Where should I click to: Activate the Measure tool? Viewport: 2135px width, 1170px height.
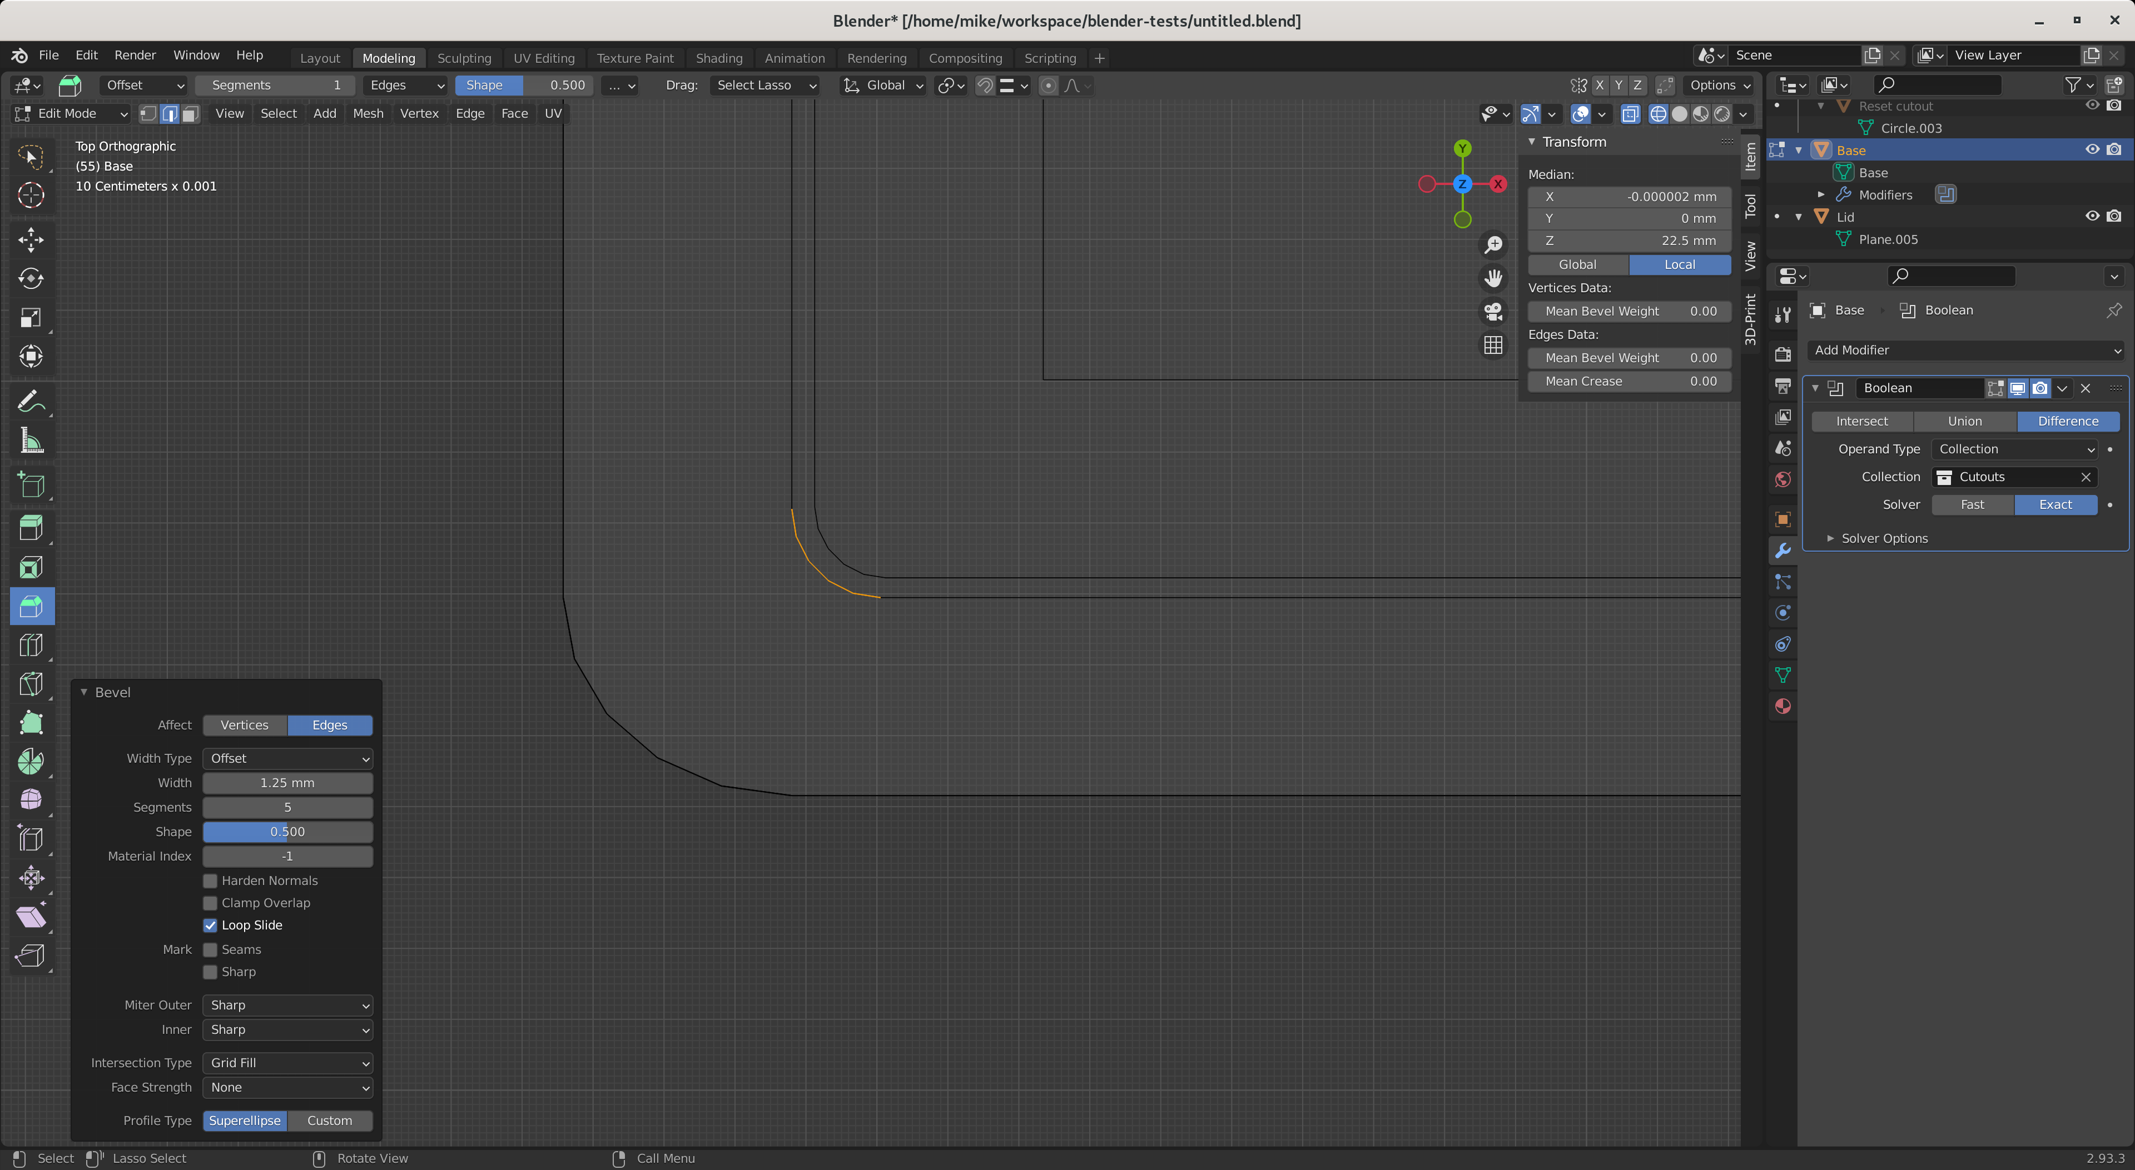(31, 441)
